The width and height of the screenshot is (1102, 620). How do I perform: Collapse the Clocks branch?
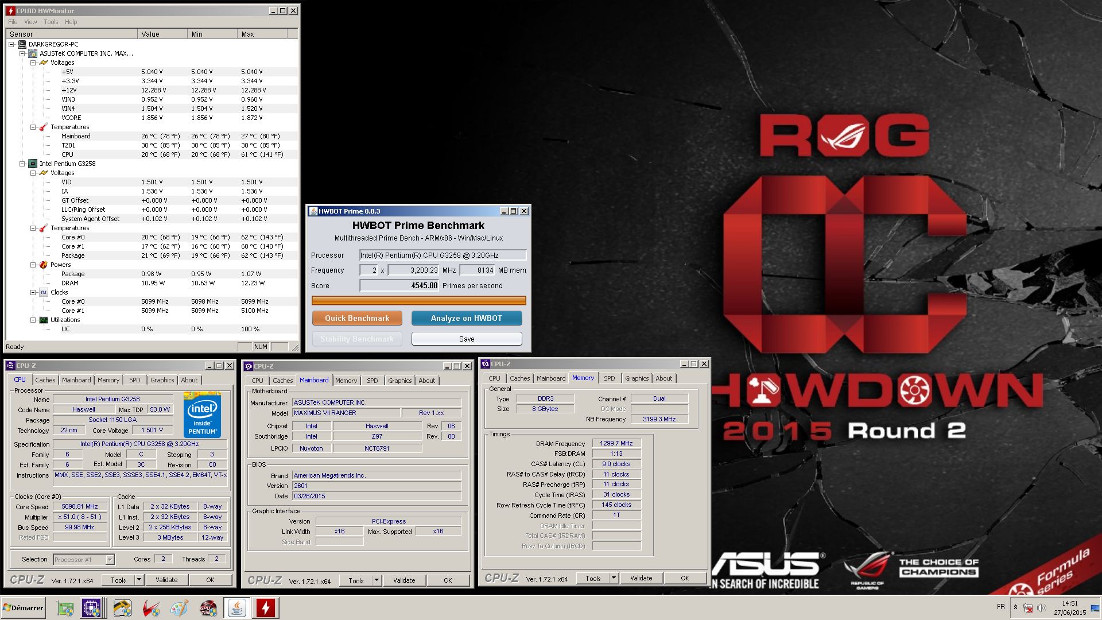33,292
